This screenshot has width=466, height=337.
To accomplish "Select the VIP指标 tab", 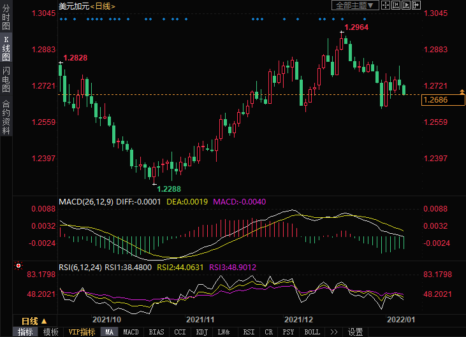I will pyautogui.click(x=82, y=332).
